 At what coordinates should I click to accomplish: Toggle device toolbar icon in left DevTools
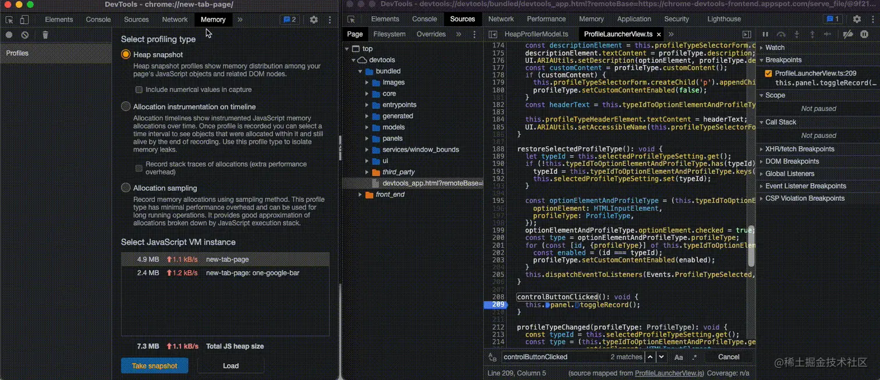coord(24,19)
